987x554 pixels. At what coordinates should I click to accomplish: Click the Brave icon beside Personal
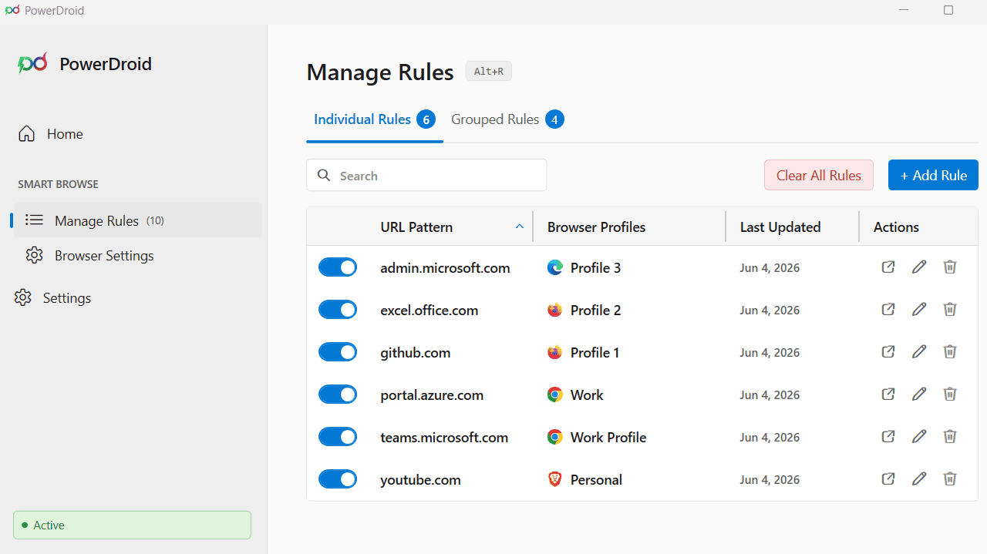(554, 479)
